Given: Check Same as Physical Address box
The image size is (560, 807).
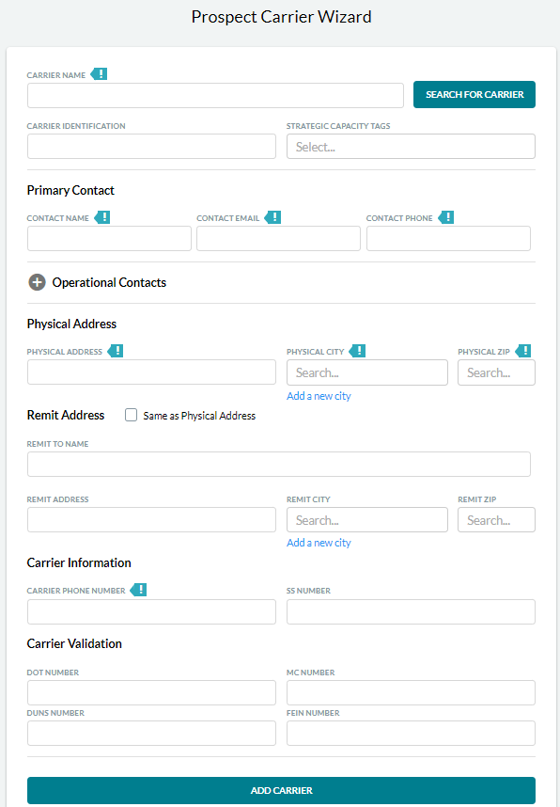Looking at the screenshot, I should click(x=132, y=415).
